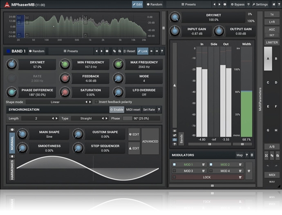This screenshot has width=282, height=215.
Task: Click Edit in the top toolbar
Action: coord(137,4)
